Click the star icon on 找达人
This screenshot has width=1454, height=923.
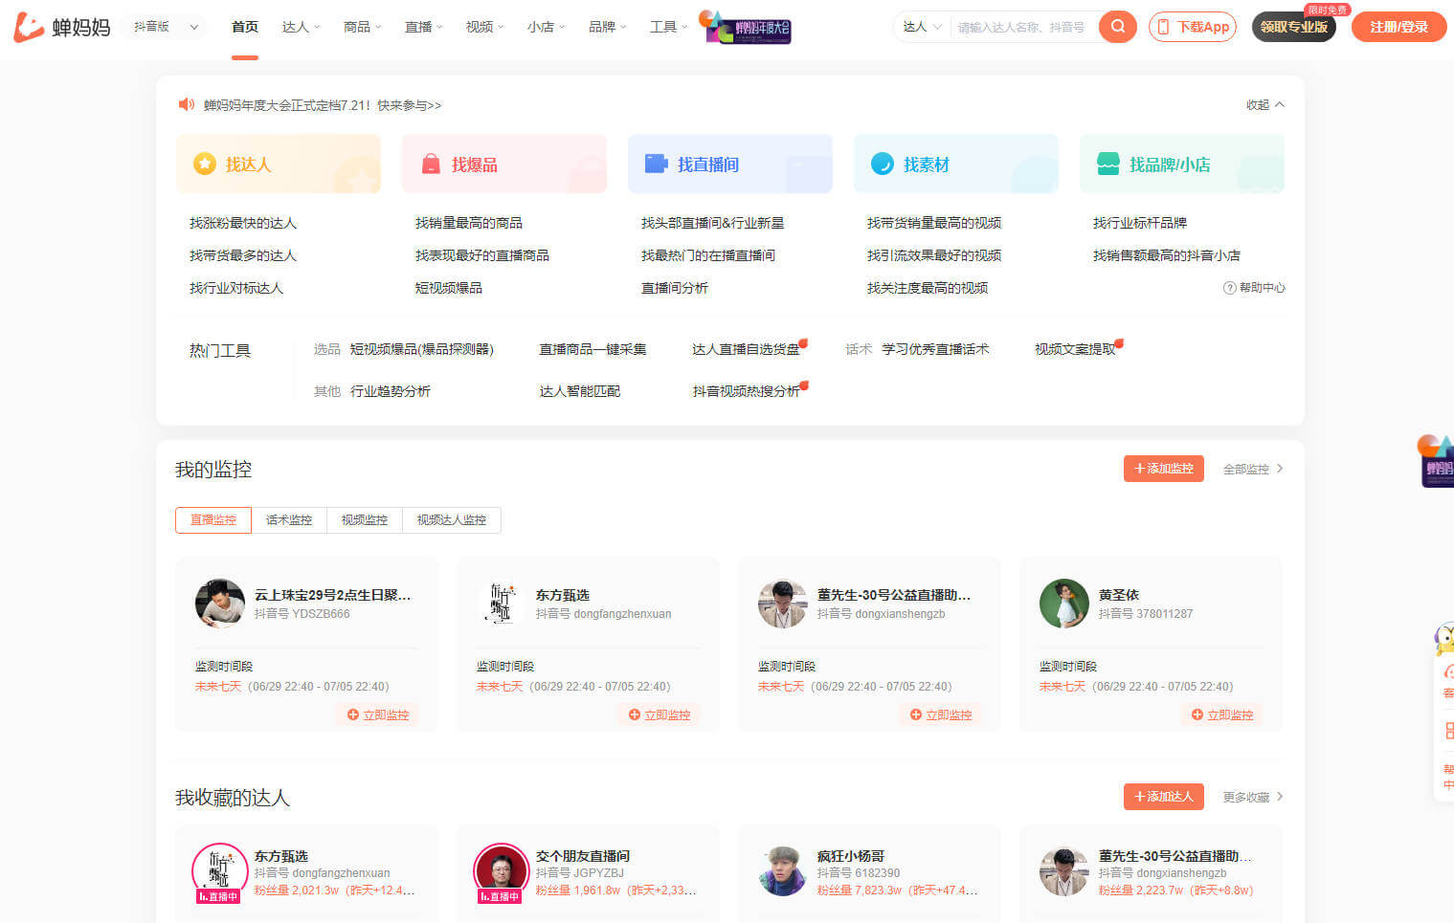[x=205, y=164]
